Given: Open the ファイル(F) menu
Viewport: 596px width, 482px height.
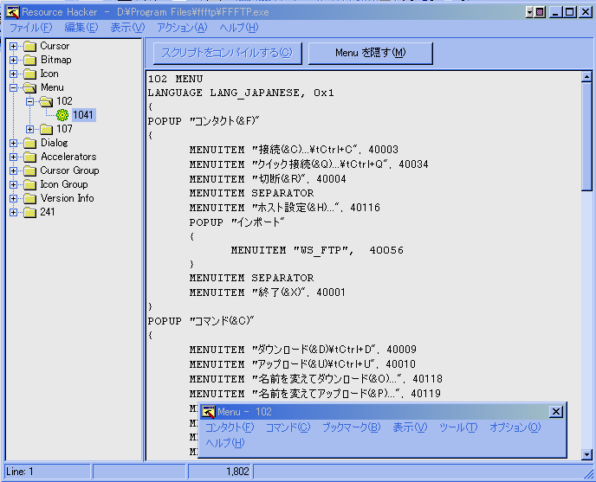Looking at the screenshot, I should (x=29, y=28).
